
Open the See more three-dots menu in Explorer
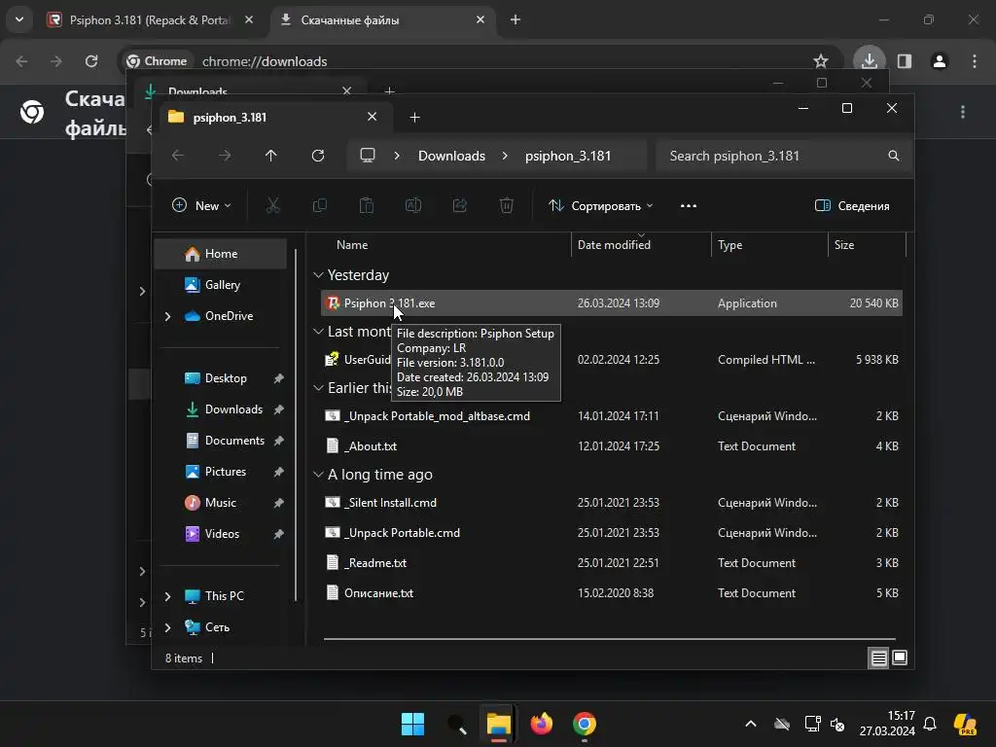click(x=689, y=206)
